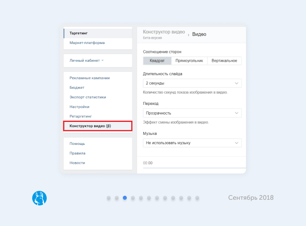Image resolution: width=306 pixels, height=226 pixels.
Task: Select the Прямоугольник aspect ratio option
Action: coord(189,61)
